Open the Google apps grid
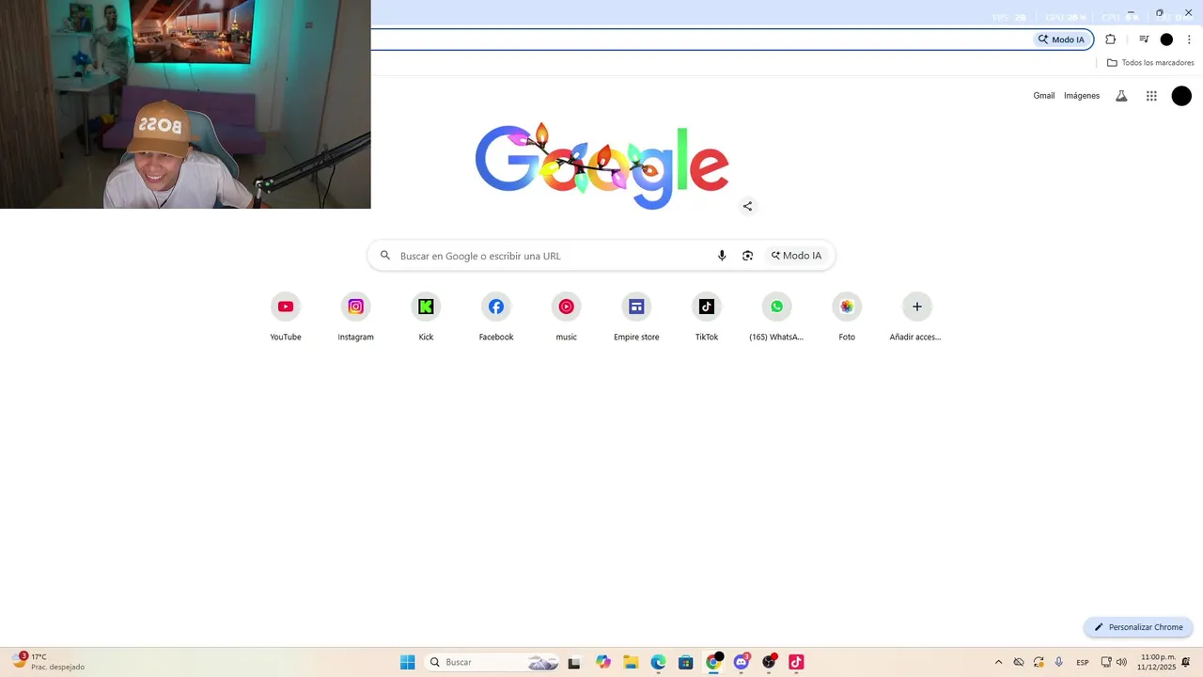 (x=1151, y=96)
